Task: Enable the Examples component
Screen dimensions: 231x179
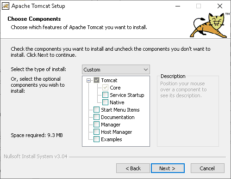Action: (97, 139)
